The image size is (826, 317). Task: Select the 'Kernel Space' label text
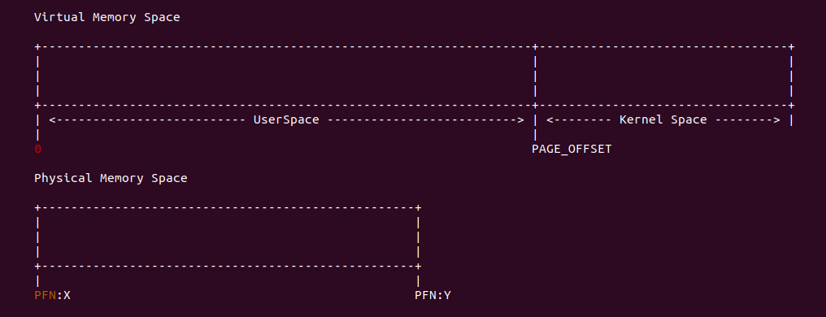pyautogui.click(x=663, y=120)
